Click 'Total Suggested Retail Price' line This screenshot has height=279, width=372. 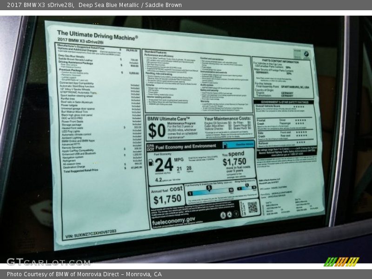tap(80, 171)
